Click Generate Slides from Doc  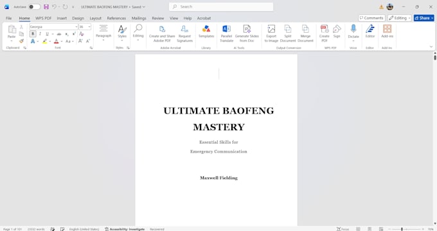[x=247, y=34]
